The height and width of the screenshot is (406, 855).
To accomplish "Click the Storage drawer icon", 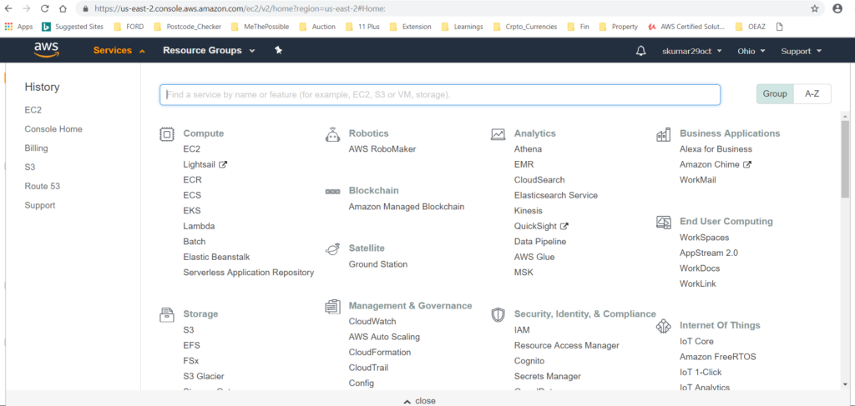I will pos(166,314).
